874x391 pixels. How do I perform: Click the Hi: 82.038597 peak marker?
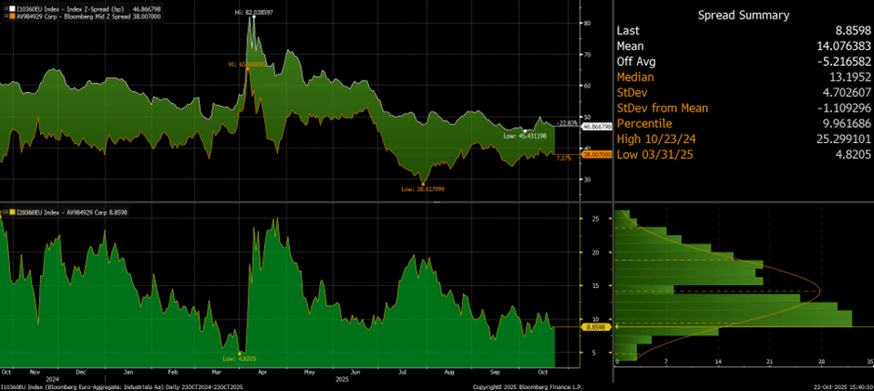pyautogui.click(x=252, y=17)
